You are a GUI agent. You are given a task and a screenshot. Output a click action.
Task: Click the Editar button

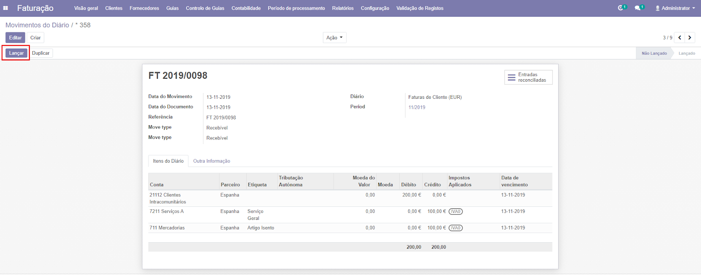tap(15, 38)
